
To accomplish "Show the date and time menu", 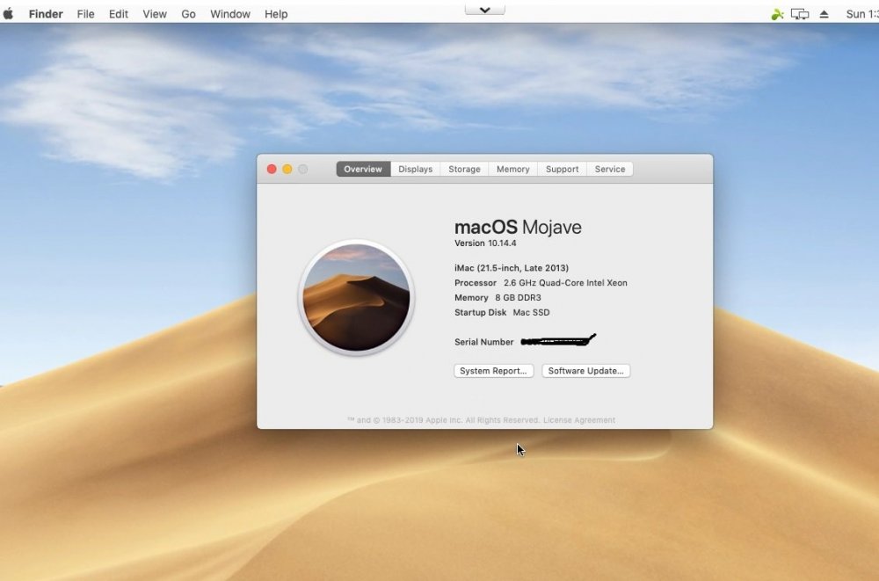I will 862,14.
